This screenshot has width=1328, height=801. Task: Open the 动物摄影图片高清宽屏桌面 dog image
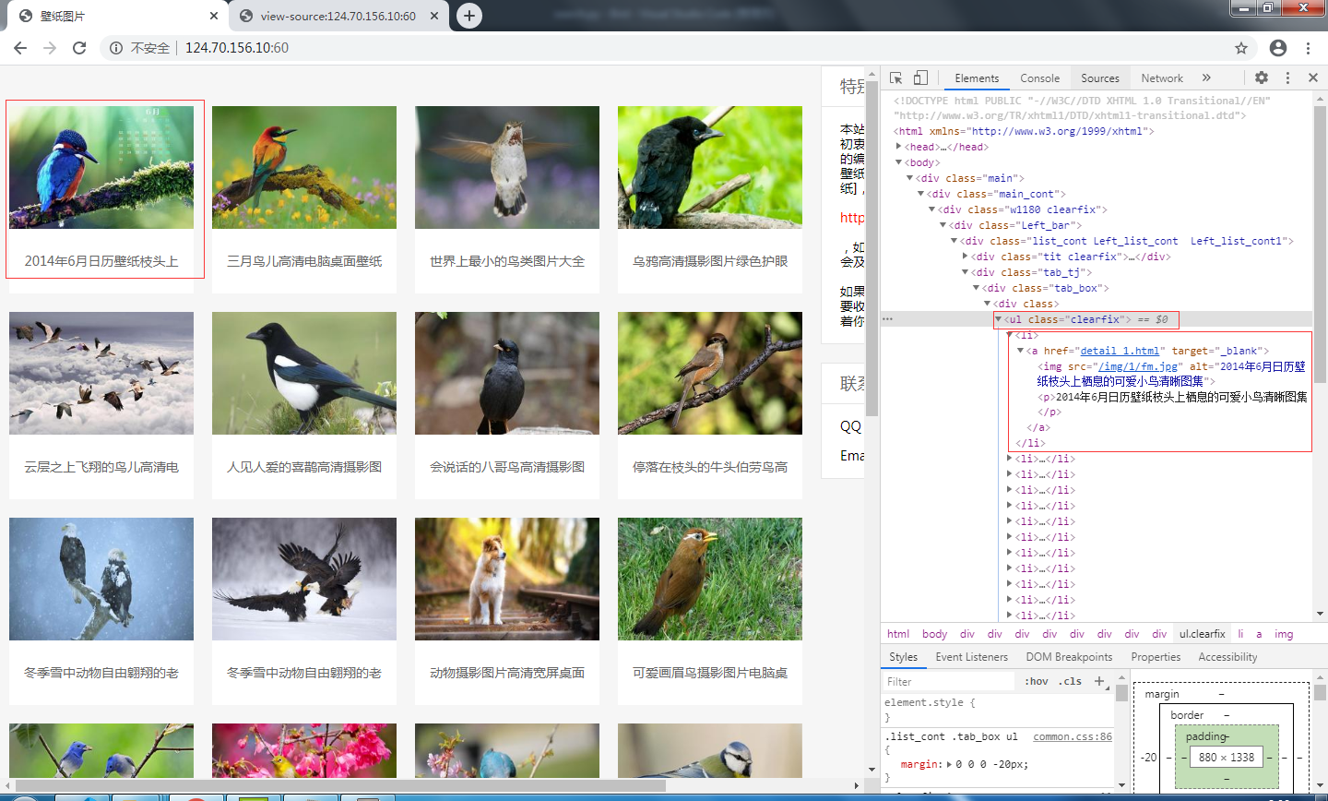(x=507, y=579)
